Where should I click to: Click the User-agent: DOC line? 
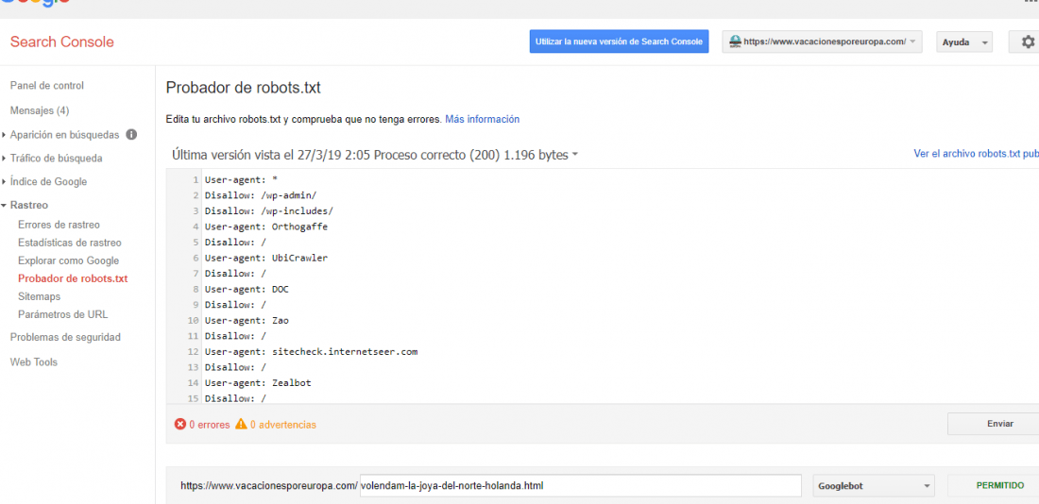(247, 290)
